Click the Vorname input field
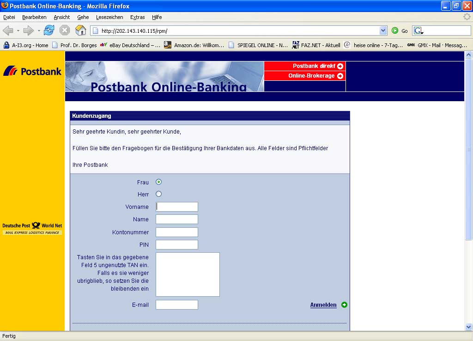 (177, 207)
